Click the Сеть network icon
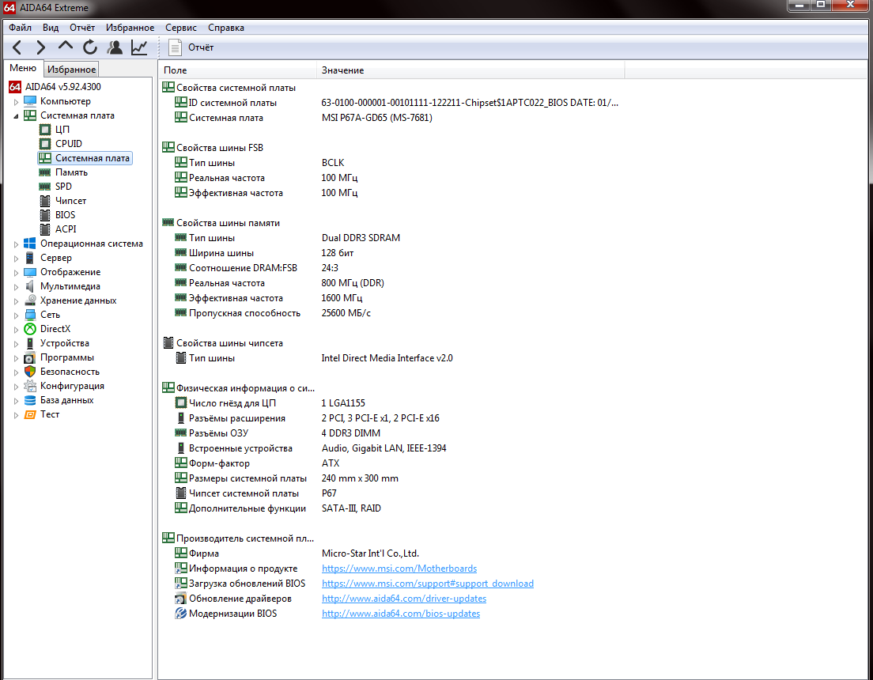This screenshot has width=873, height=680. (30, 315)
